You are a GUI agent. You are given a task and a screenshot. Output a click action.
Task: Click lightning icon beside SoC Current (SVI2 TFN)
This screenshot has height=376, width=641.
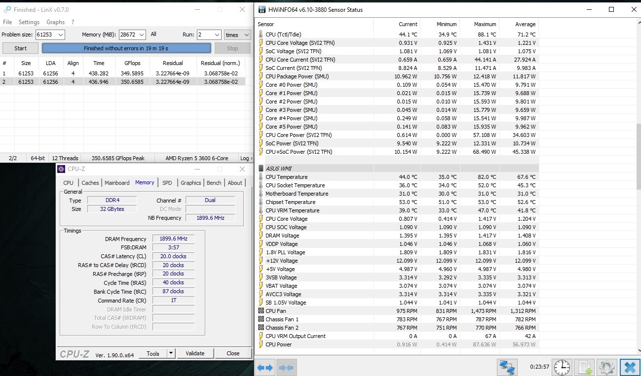click(261, 68)
